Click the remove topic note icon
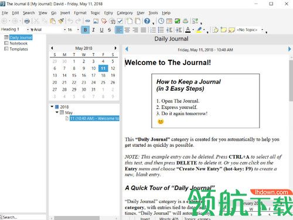Image resolution: width=293 pixels, height=220 pixels. 231,30
